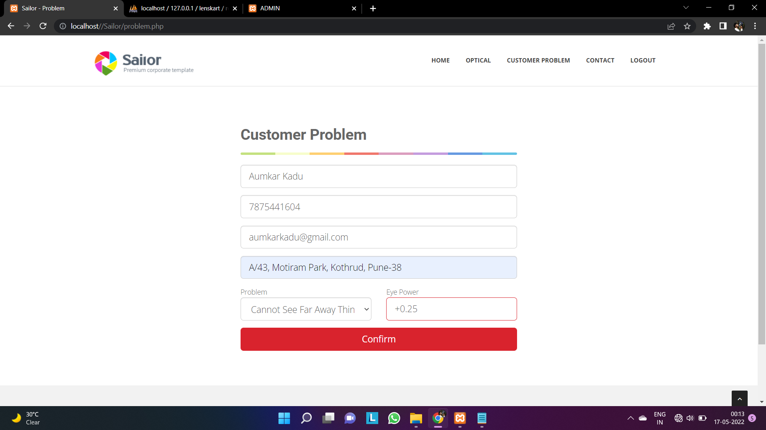Image resolution: width=766 pixels, height=430 pixels.
Task: Click the email field with aumkarkadu@gmail.com
Action: pyautogui.click(x=379, y=237)
